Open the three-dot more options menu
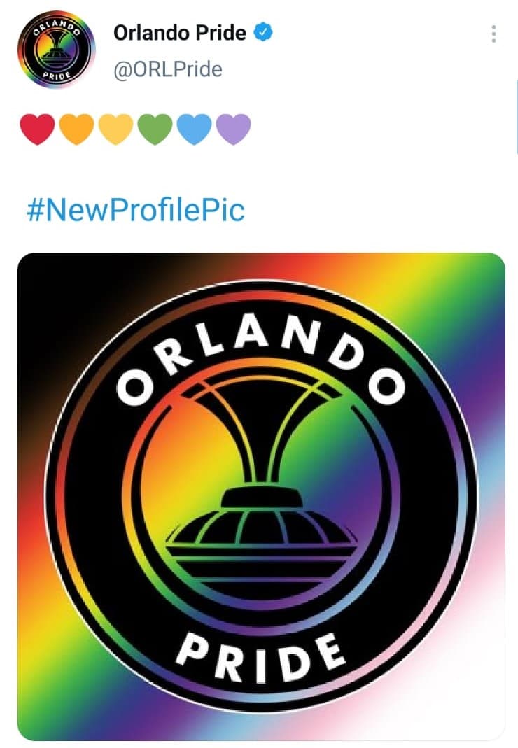The width and height of the screenshot is (518, 748). (493, 34)
